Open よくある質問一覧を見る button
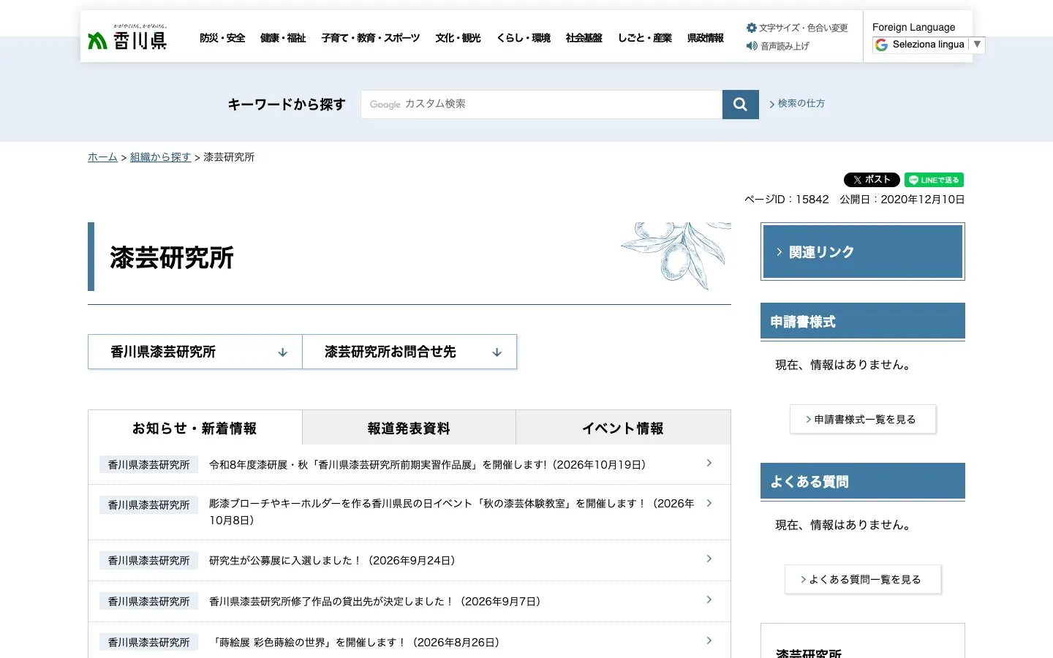This screenshot has height=658, width=1053. (863, 580)
